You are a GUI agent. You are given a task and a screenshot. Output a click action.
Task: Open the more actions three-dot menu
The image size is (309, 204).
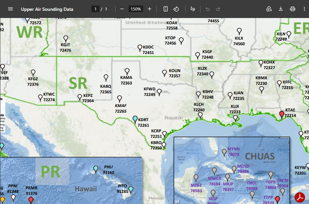tap(304, 9)
